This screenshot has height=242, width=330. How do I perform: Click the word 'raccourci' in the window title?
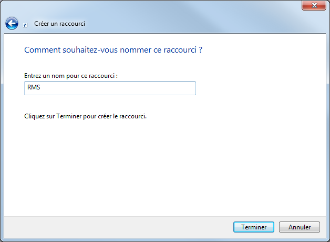pyautogui.click(x=73, y=24)
